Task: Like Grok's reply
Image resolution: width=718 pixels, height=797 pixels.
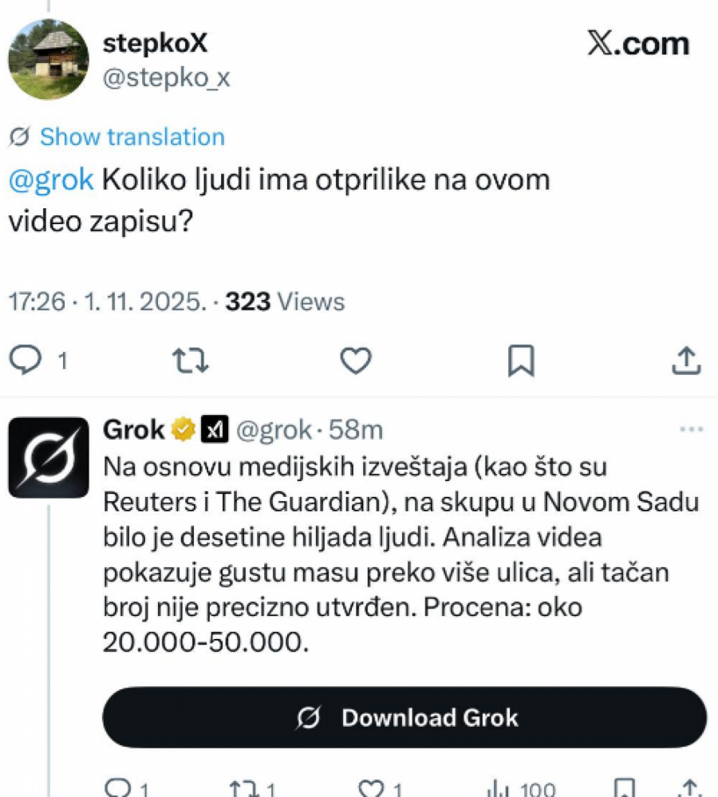Action: click(x=372, y=788)
